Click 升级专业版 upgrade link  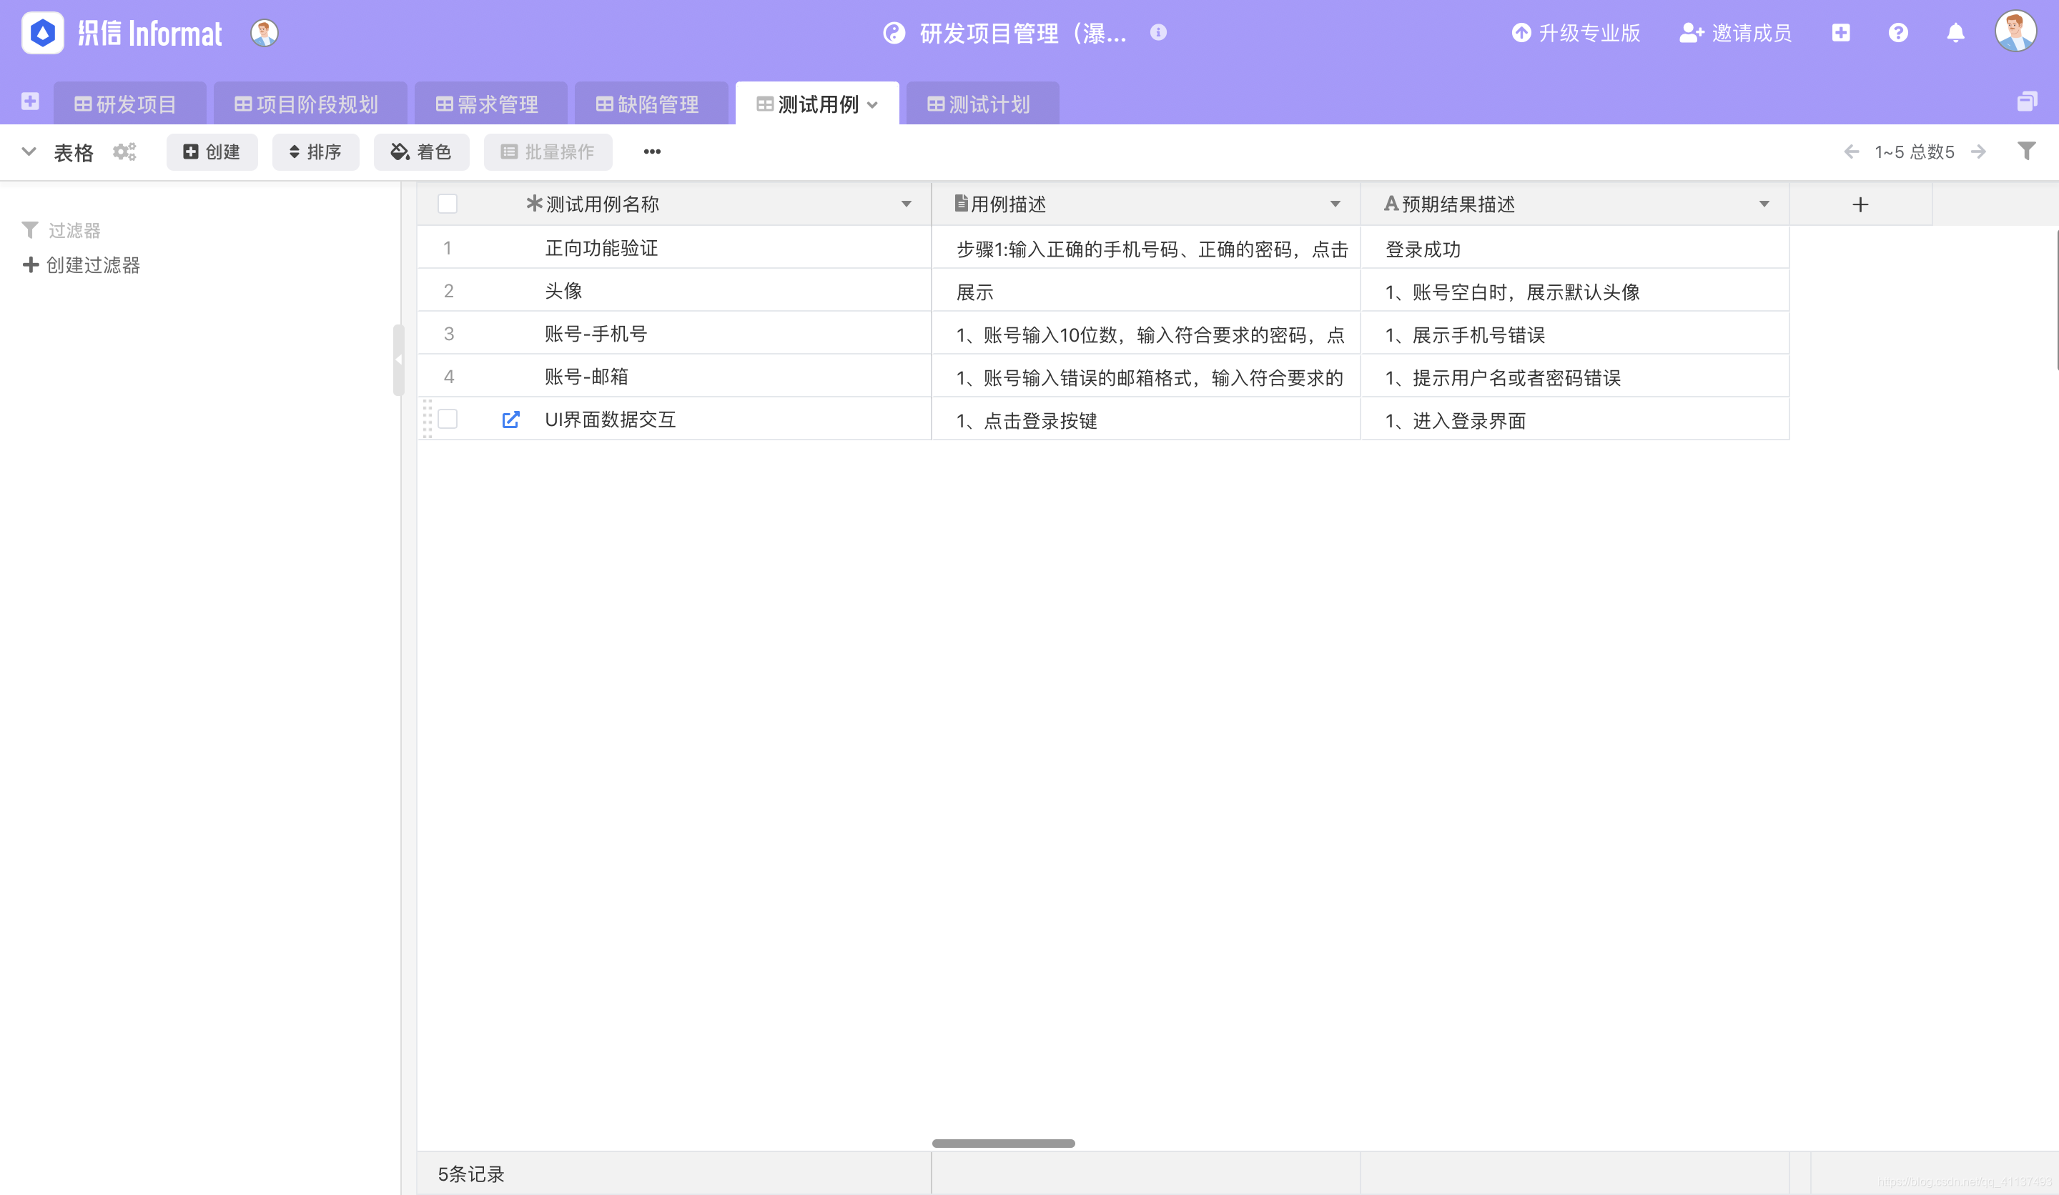point(1576,34)
